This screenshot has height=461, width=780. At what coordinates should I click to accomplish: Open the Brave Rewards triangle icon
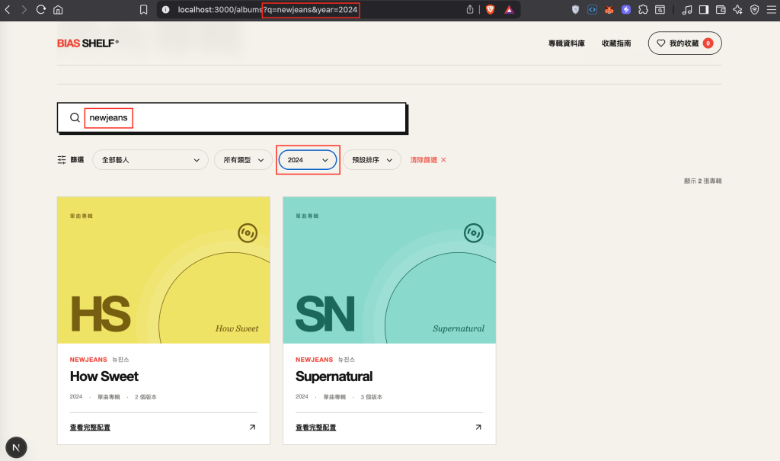tap(509, 9)
